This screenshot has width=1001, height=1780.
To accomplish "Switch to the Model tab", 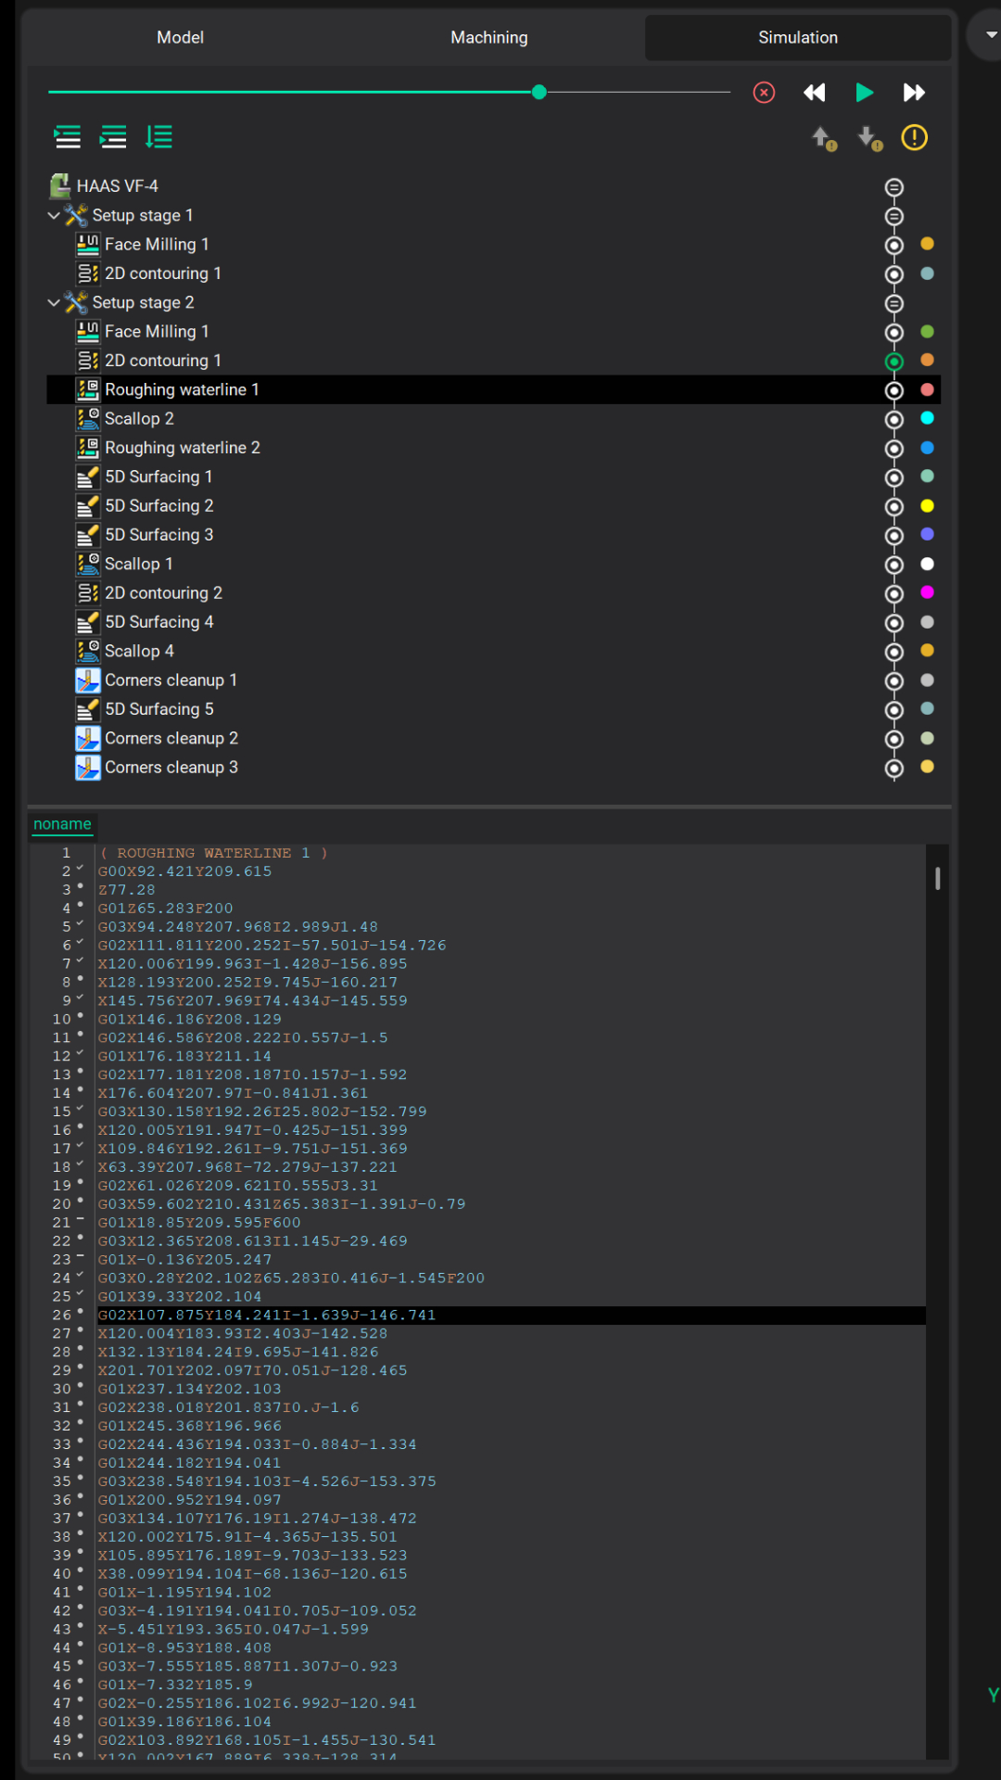I will [180, 37].
